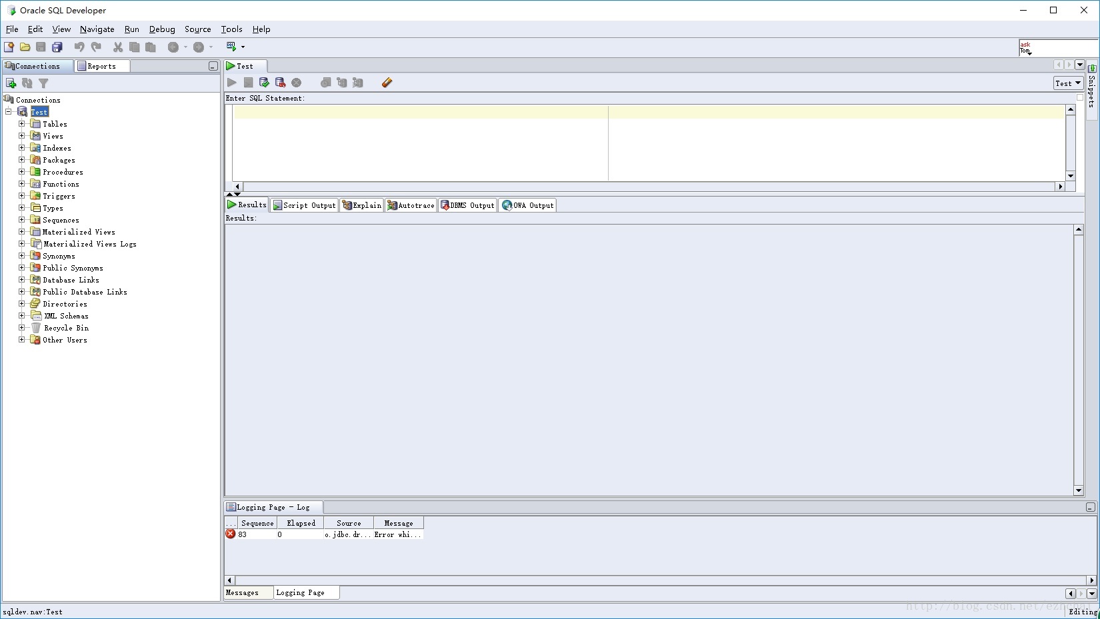
Task: Commit changes with the database checkmark icon
Action: [264, 83]
